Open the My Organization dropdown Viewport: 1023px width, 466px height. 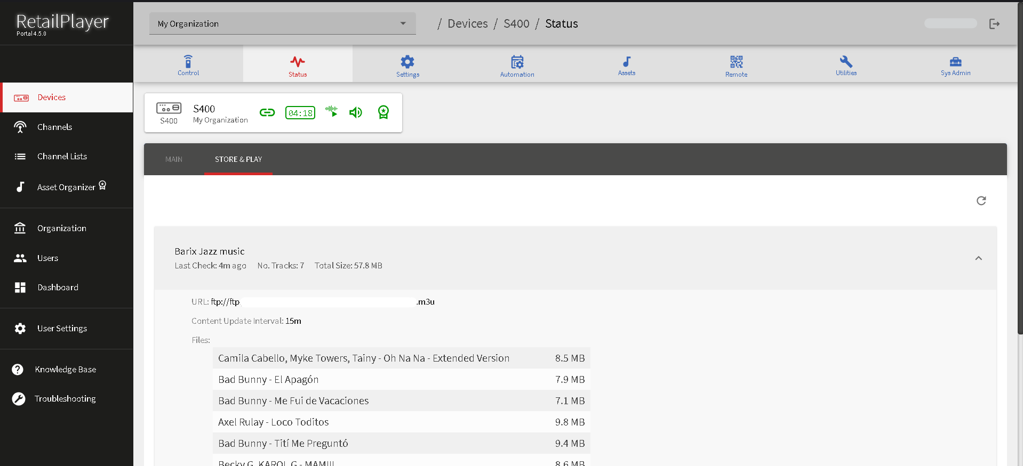pos(282,23)
